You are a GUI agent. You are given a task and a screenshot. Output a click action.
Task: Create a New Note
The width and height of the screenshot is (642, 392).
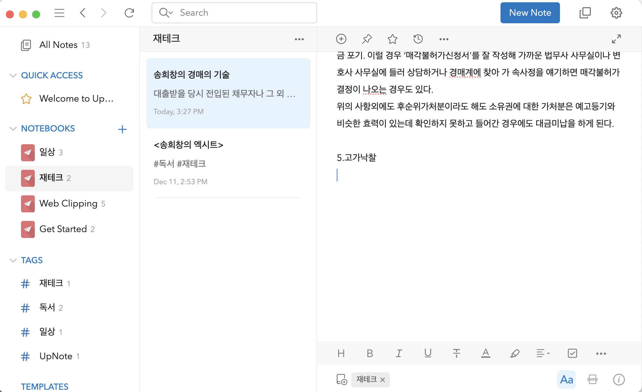click(x=530, y=13)
